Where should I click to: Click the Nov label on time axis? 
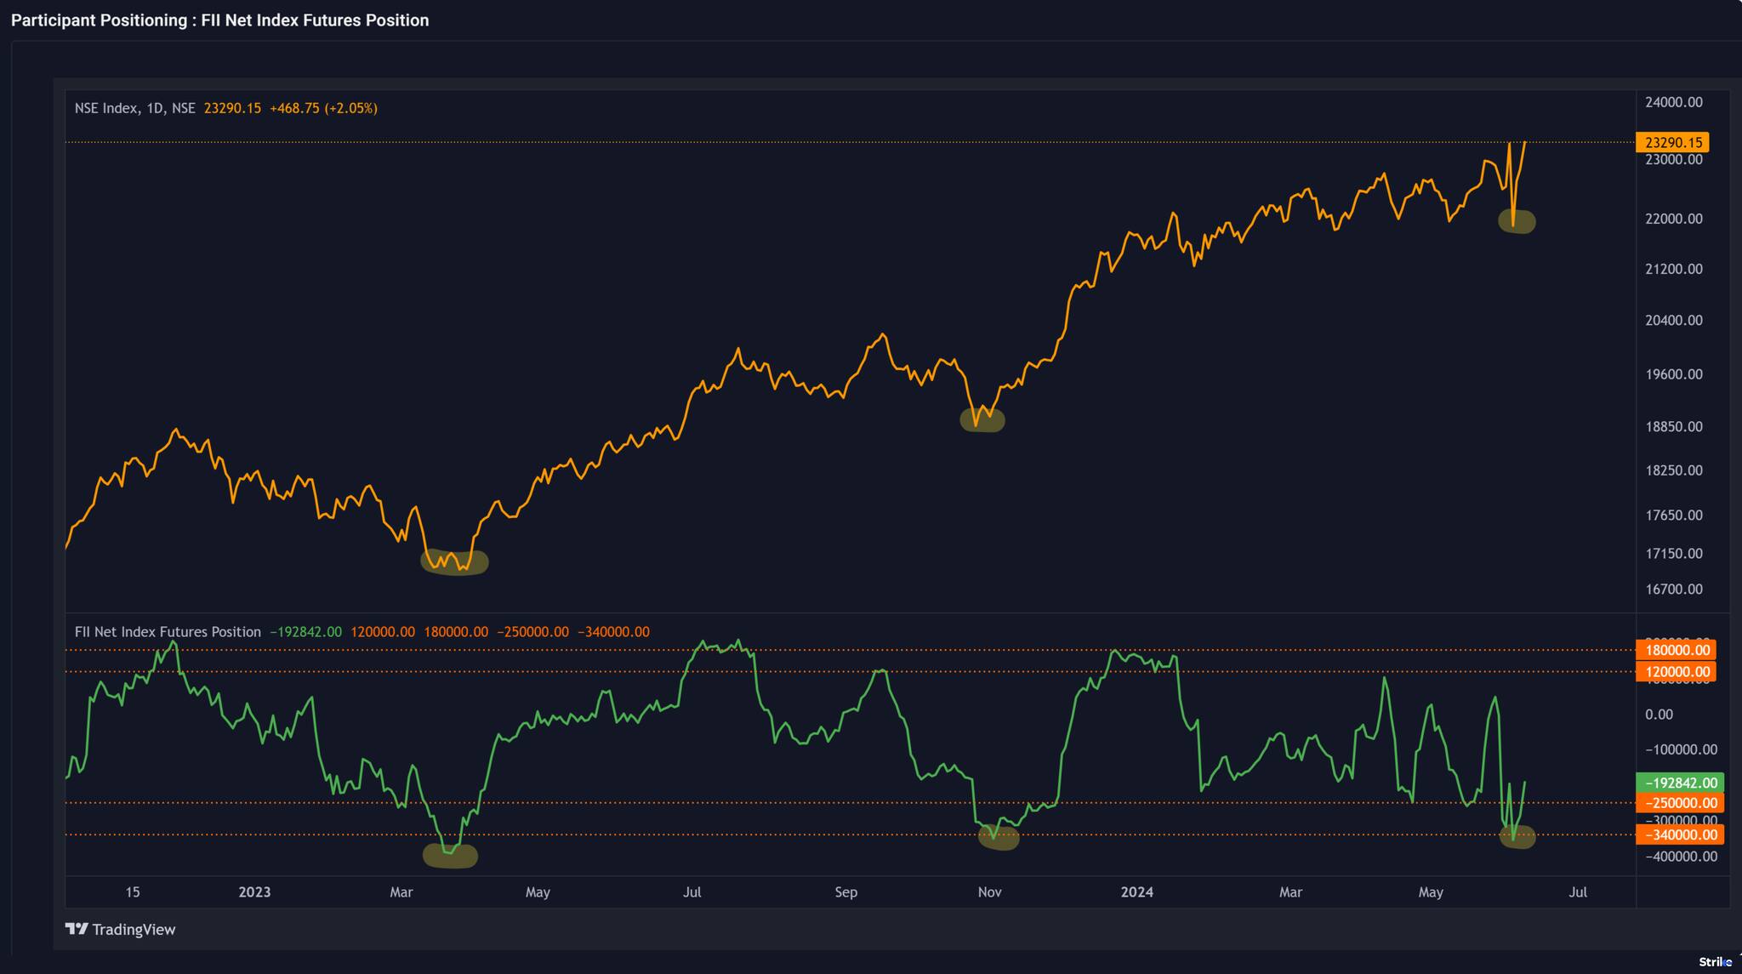pos(989,892)
